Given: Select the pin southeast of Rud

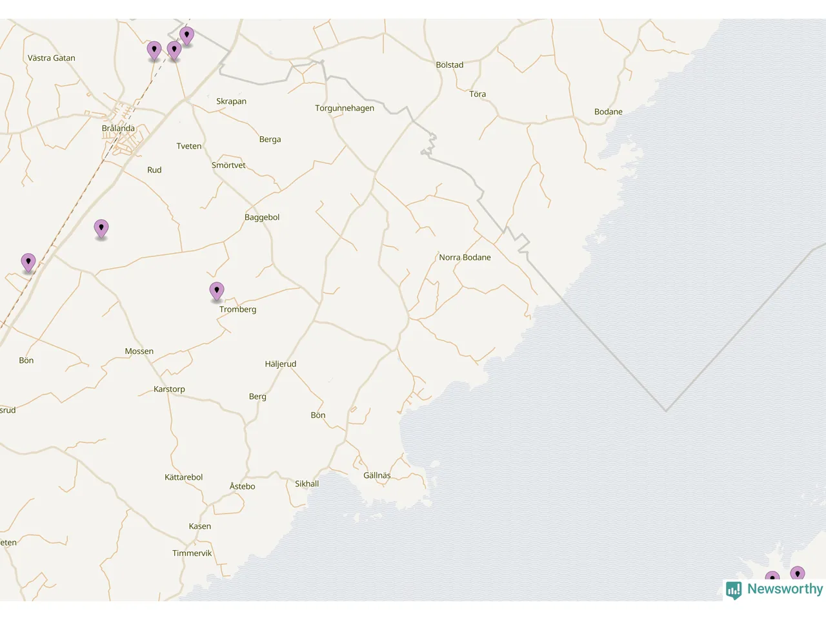Looking at the screenshot, I should click(101, 229).
